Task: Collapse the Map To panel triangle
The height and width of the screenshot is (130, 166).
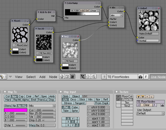Action: (5, 92)
